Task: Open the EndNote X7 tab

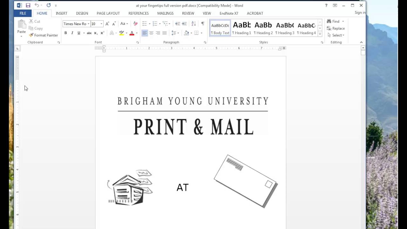Action: coord(229,13)
